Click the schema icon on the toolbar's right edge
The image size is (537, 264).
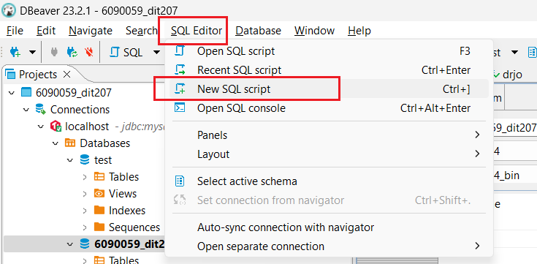[532, 53]
